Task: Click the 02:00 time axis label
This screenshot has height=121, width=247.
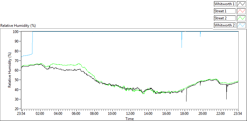Action: click(x=40, y=114)
